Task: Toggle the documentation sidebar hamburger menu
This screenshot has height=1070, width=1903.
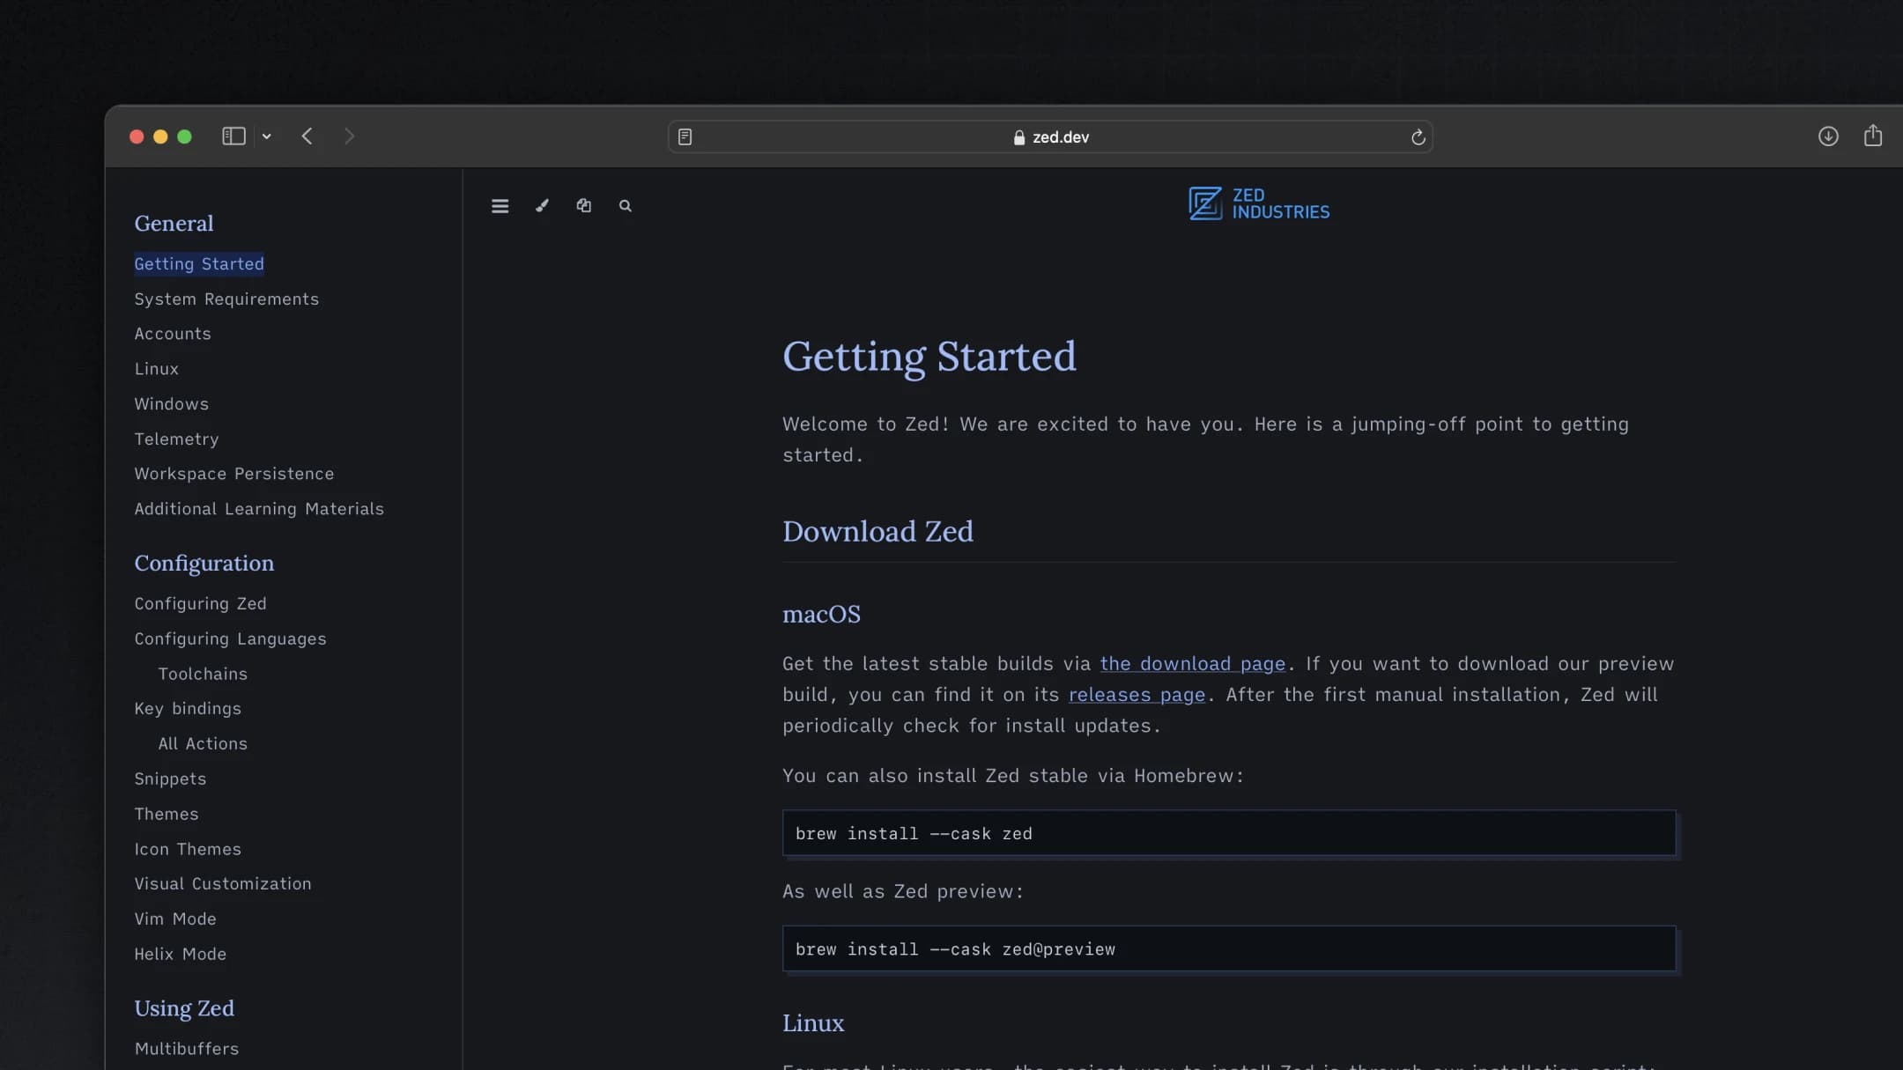Action: click(499, 205)
